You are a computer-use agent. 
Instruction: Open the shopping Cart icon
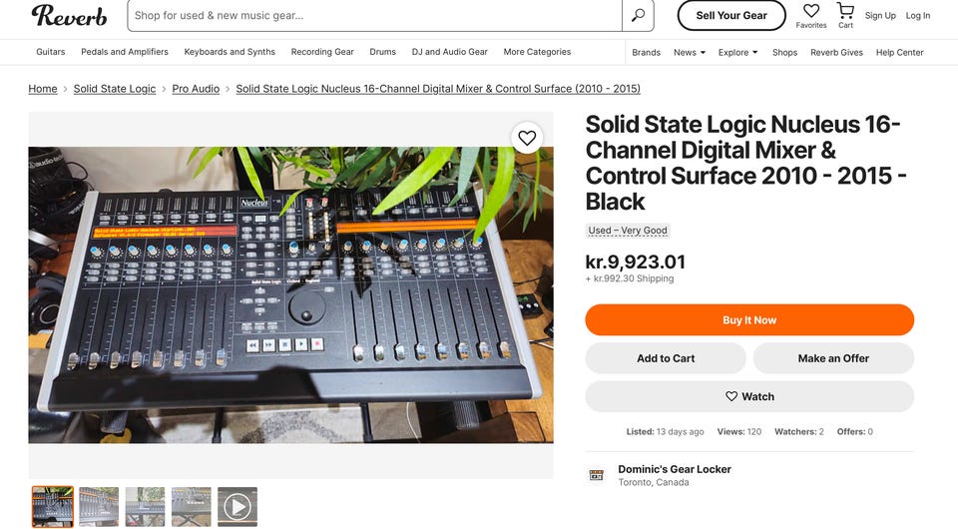[x=845, y=12]
